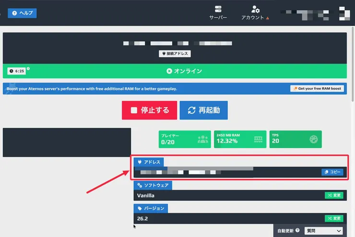355x237 pixels.
Task: Open the 自動更新 help question icon
Action: tap(297, 230)
